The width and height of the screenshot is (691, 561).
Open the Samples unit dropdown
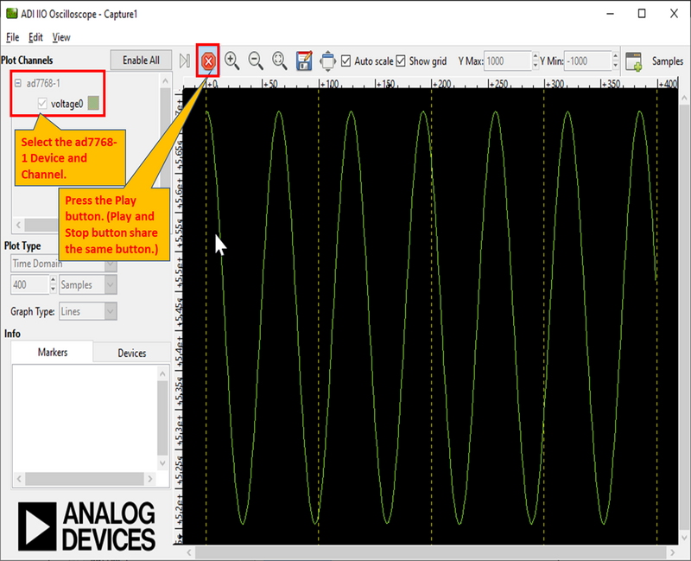coord(87,284)
